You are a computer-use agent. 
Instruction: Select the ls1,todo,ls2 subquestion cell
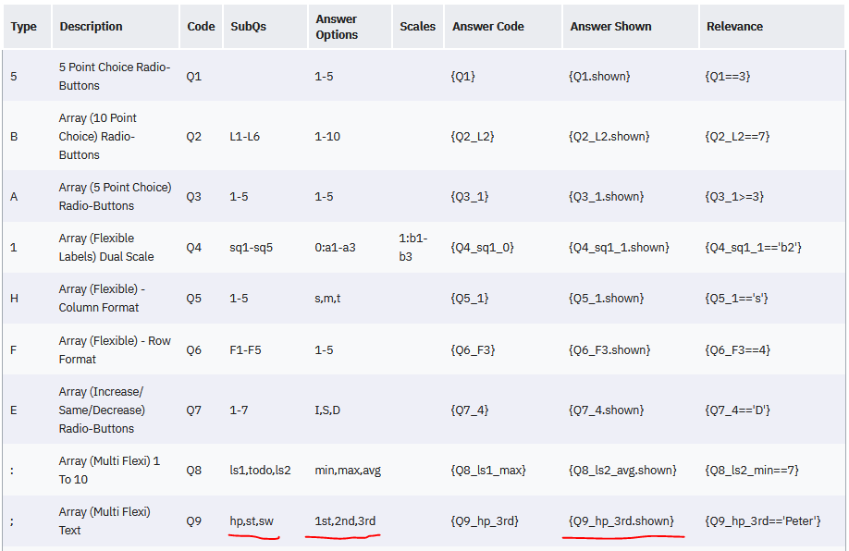[260, 471]
